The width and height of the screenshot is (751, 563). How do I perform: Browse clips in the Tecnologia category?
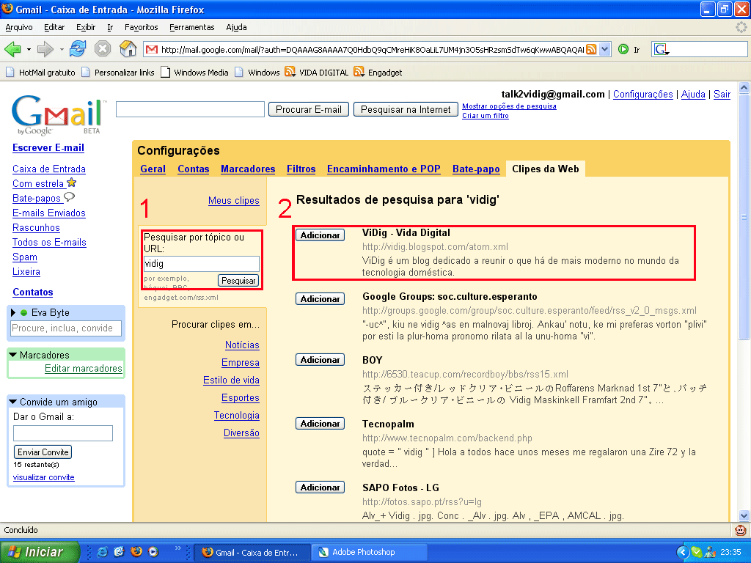click(237, 416)
